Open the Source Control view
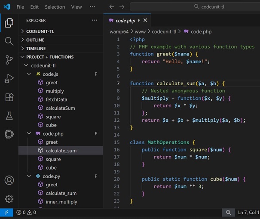The height and width of the screenshot is (219, 260). [x=9, y=60]
